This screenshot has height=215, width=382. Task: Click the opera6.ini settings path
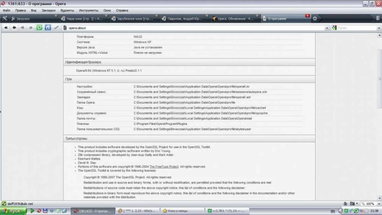coord(191,87)
